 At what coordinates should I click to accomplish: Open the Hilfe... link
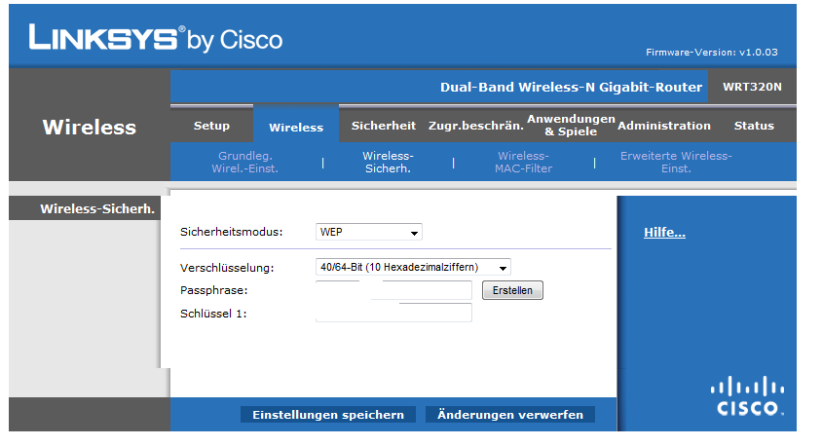(x=664, y=232)
